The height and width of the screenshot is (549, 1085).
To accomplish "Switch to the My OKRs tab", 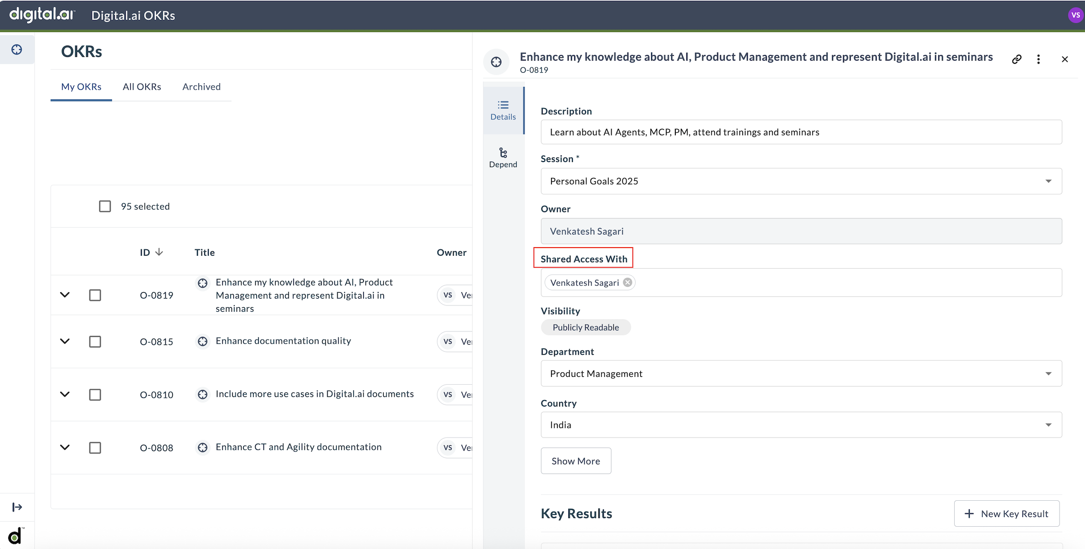I will point(81,86).
